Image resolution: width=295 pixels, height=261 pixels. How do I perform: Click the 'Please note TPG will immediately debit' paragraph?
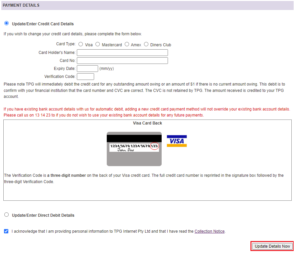point(144,91)
